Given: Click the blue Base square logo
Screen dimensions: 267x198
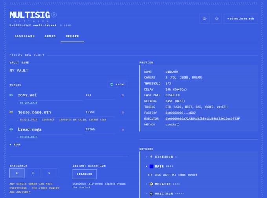Looking at the screenshot, I should [x=151, y=167].
